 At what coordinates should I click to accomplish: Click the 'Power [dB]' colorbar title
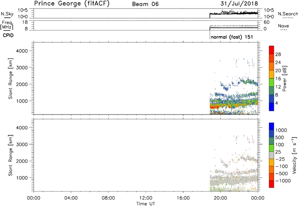coord(284,78)
